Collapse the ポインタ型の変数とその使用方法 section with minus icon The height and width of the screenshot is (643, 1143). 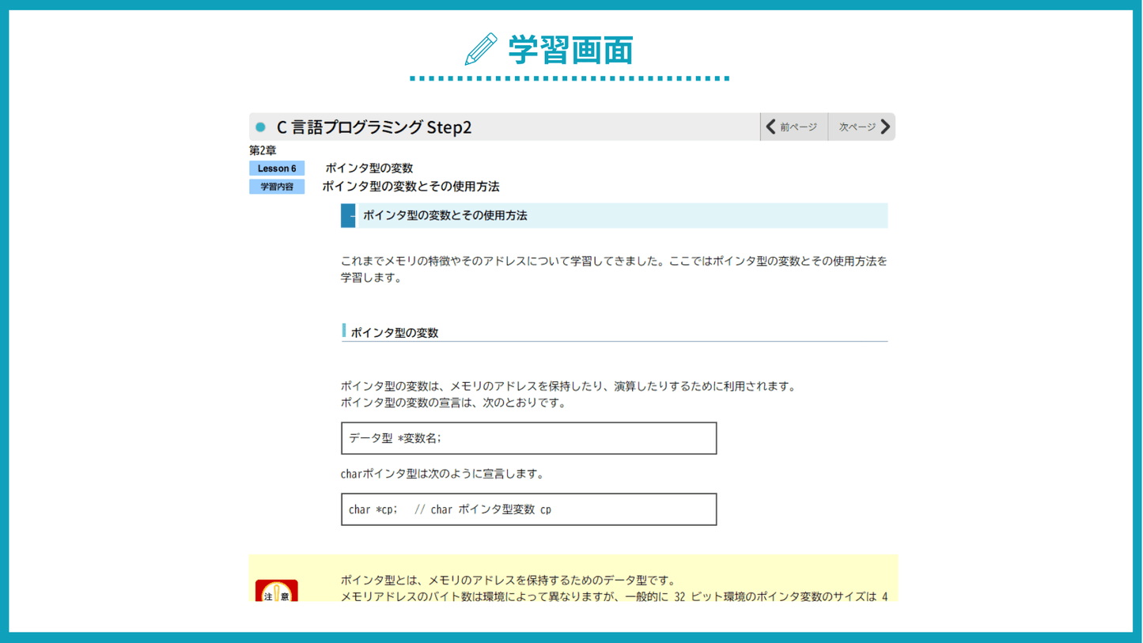pos(348,215)
